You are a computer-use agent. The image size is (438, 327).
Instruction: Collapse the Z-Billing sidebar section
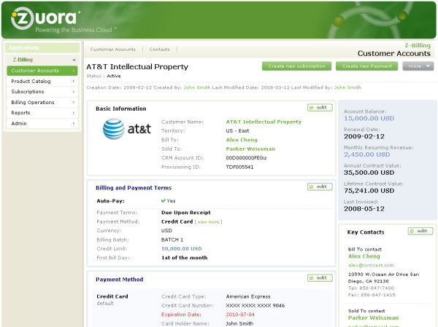[x=74, y=60]
